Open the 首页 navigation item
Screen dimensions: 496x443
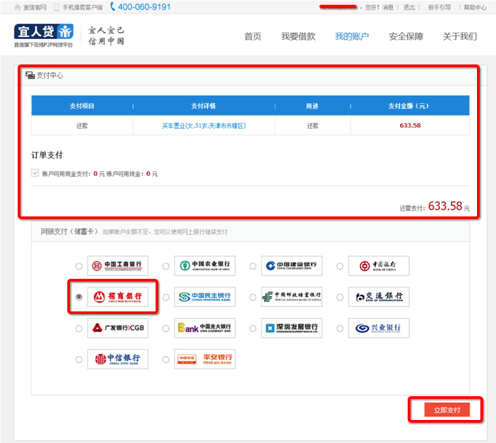coord(253,37)
